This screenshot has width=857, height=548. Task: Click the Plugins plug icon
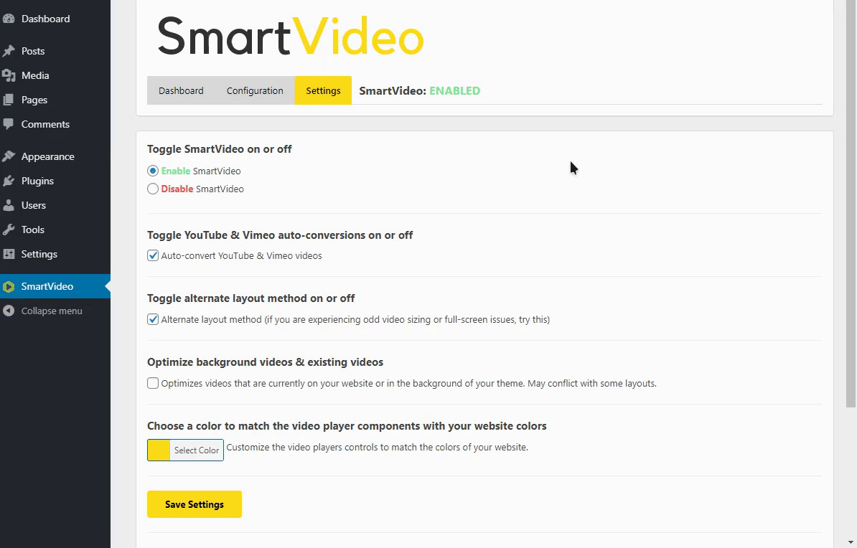(8, 181)
